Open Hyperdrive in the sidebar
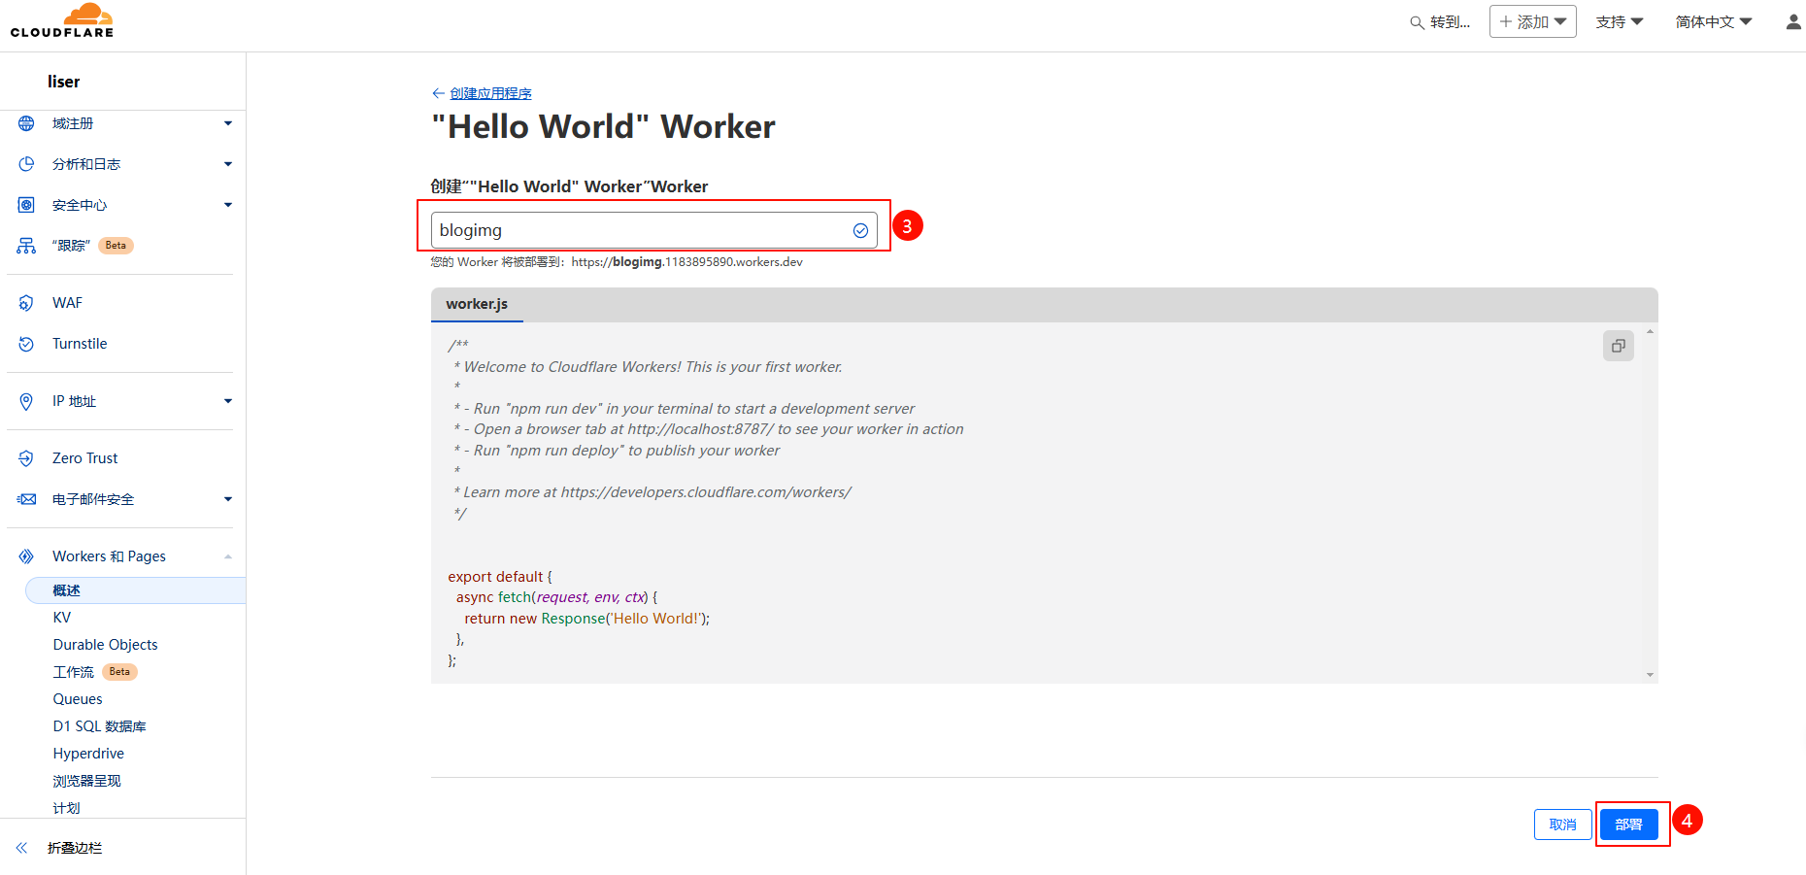Viewport: 1806px width, 875px height. pyautogui.click(x=88, y=754)
